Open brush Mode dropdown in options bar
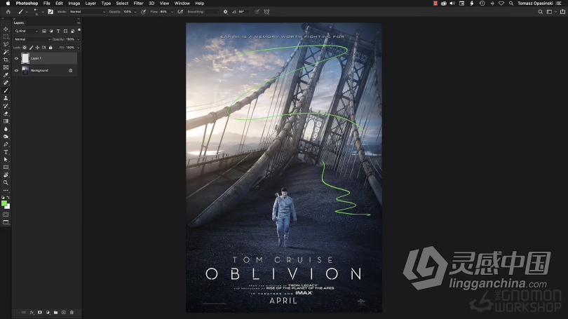 pyautogui.click(x=87, y=12)
